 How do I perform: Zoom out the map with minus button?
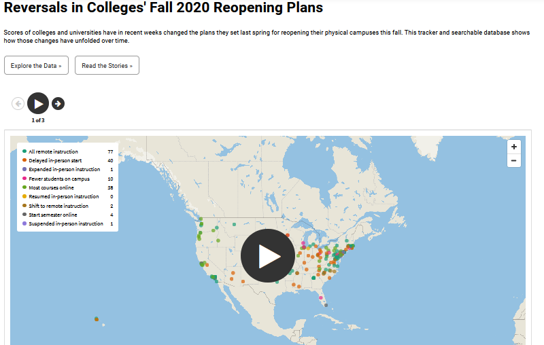(514, 161)
